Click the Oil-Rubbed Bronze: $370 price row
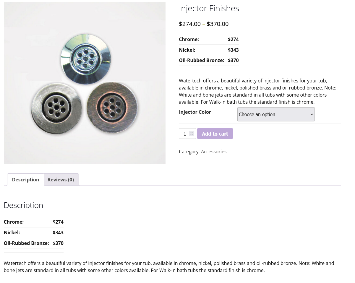The image size is (355, 283). (209, 60)
